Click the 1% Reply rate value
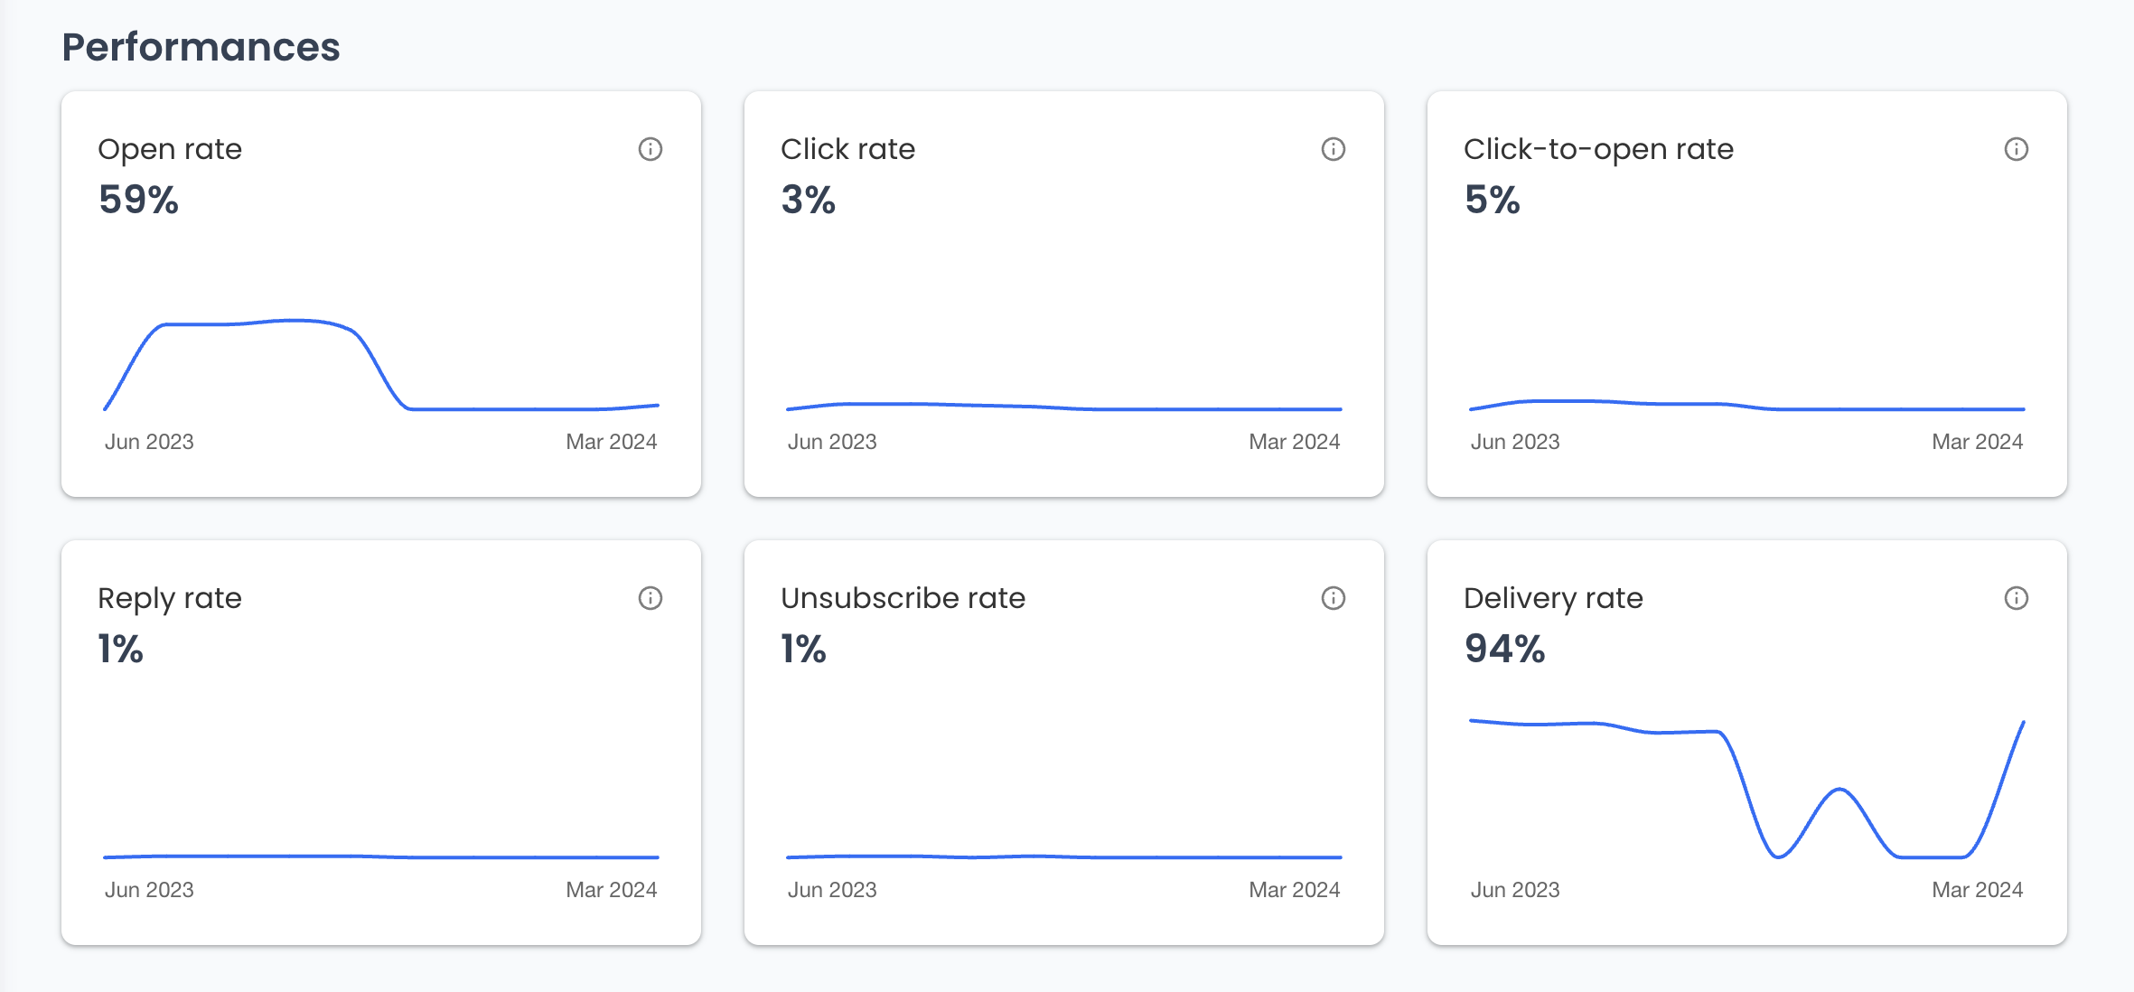2134x992 pixels. click(120, 649)
